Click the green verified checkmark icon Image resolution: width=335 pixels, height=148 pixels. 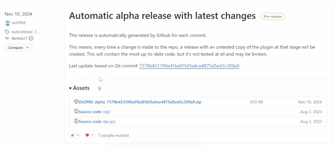tap(31, 38)
